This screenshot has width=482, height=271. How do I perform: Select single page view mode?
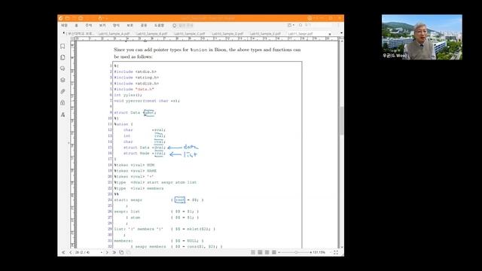pos(253,252)
